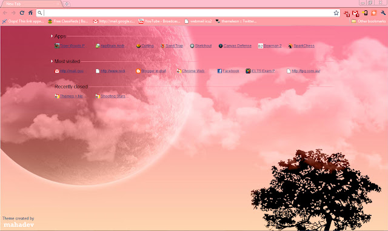Click the Tiger Woods app icon
Screen dimensions: 388x231
click(x=57, y=46)
